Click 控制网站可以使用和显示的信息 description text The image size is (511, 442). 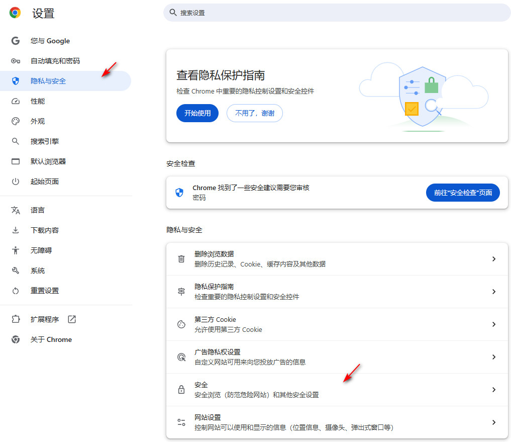(294, 427)
